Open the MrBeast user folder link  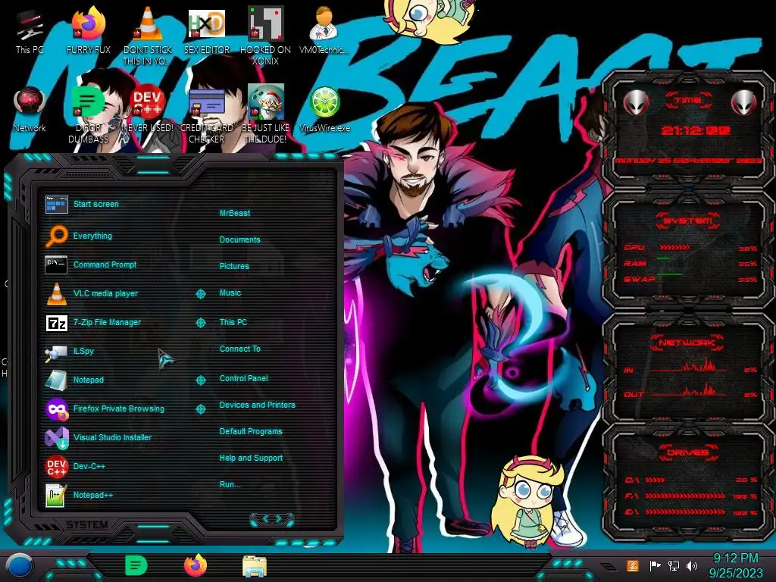coord(235,213)
